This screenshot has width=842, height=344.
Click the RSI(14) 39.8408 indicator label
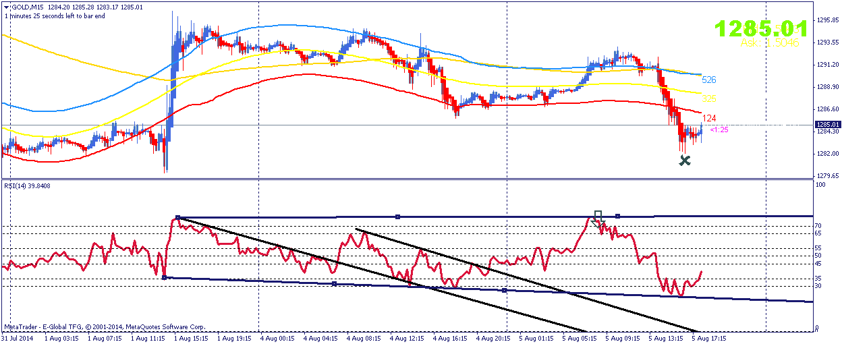pos(28,185)
